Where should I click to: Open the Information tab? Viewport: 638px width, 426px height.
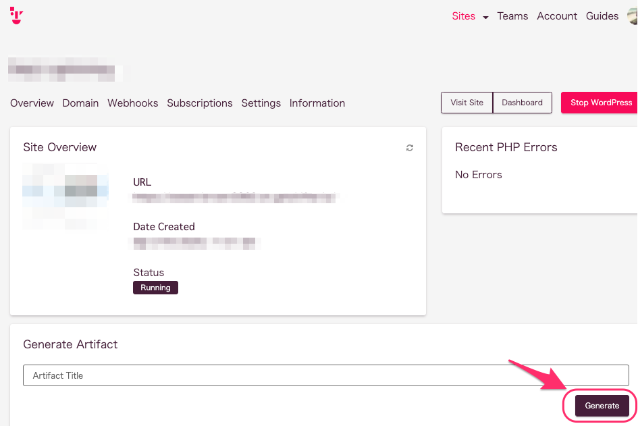pyautogui.click(x=317, y=103)
